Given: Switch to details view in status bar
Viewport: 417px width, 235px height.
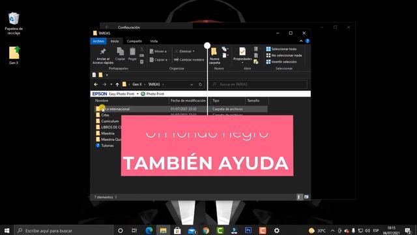Looking at the screenshot, I should coord(299,197).
